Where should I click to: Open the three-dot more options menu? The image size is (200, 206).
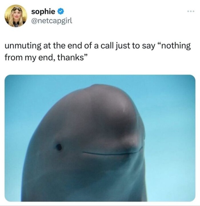[191, 11]
